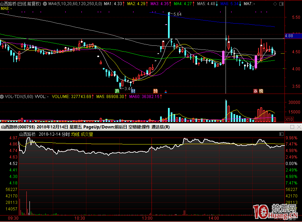
Task: Open the VOL-TDX indicator dropdown circle
Action: 2,97
